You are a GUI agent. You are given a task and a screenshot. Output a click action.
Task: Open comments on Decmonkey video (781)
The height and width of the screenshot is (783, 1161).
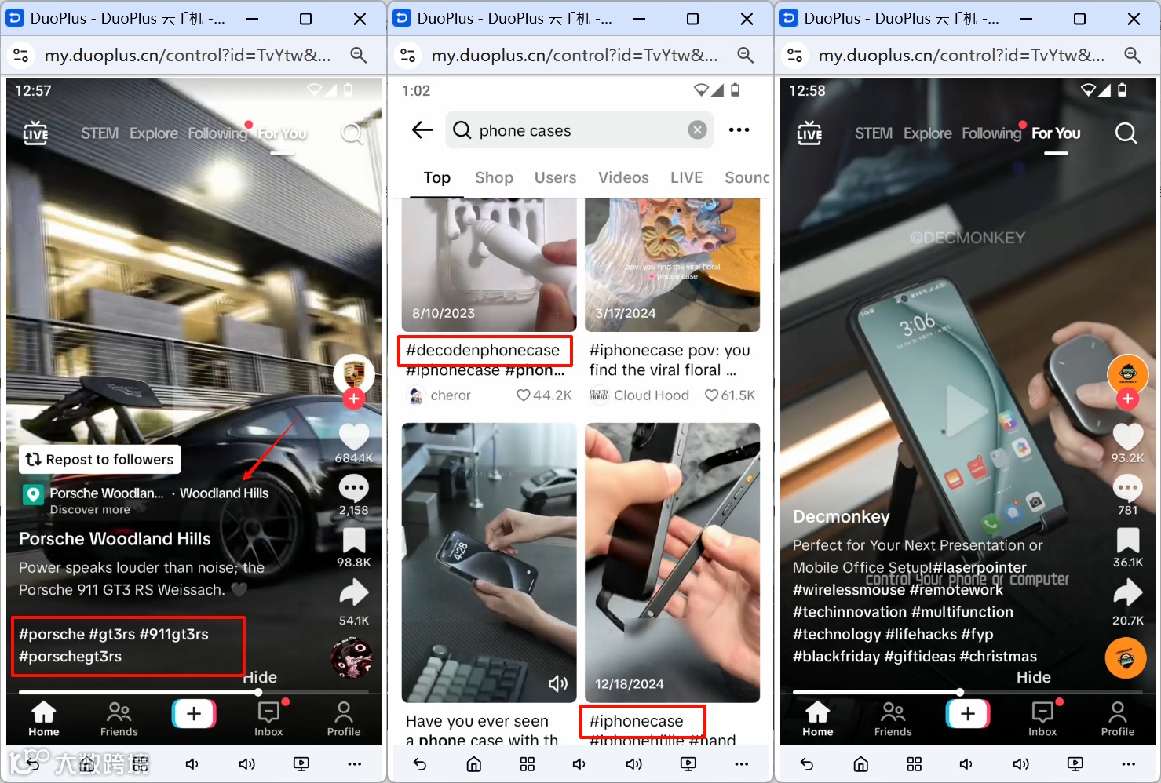click(x=1128, y=488)
